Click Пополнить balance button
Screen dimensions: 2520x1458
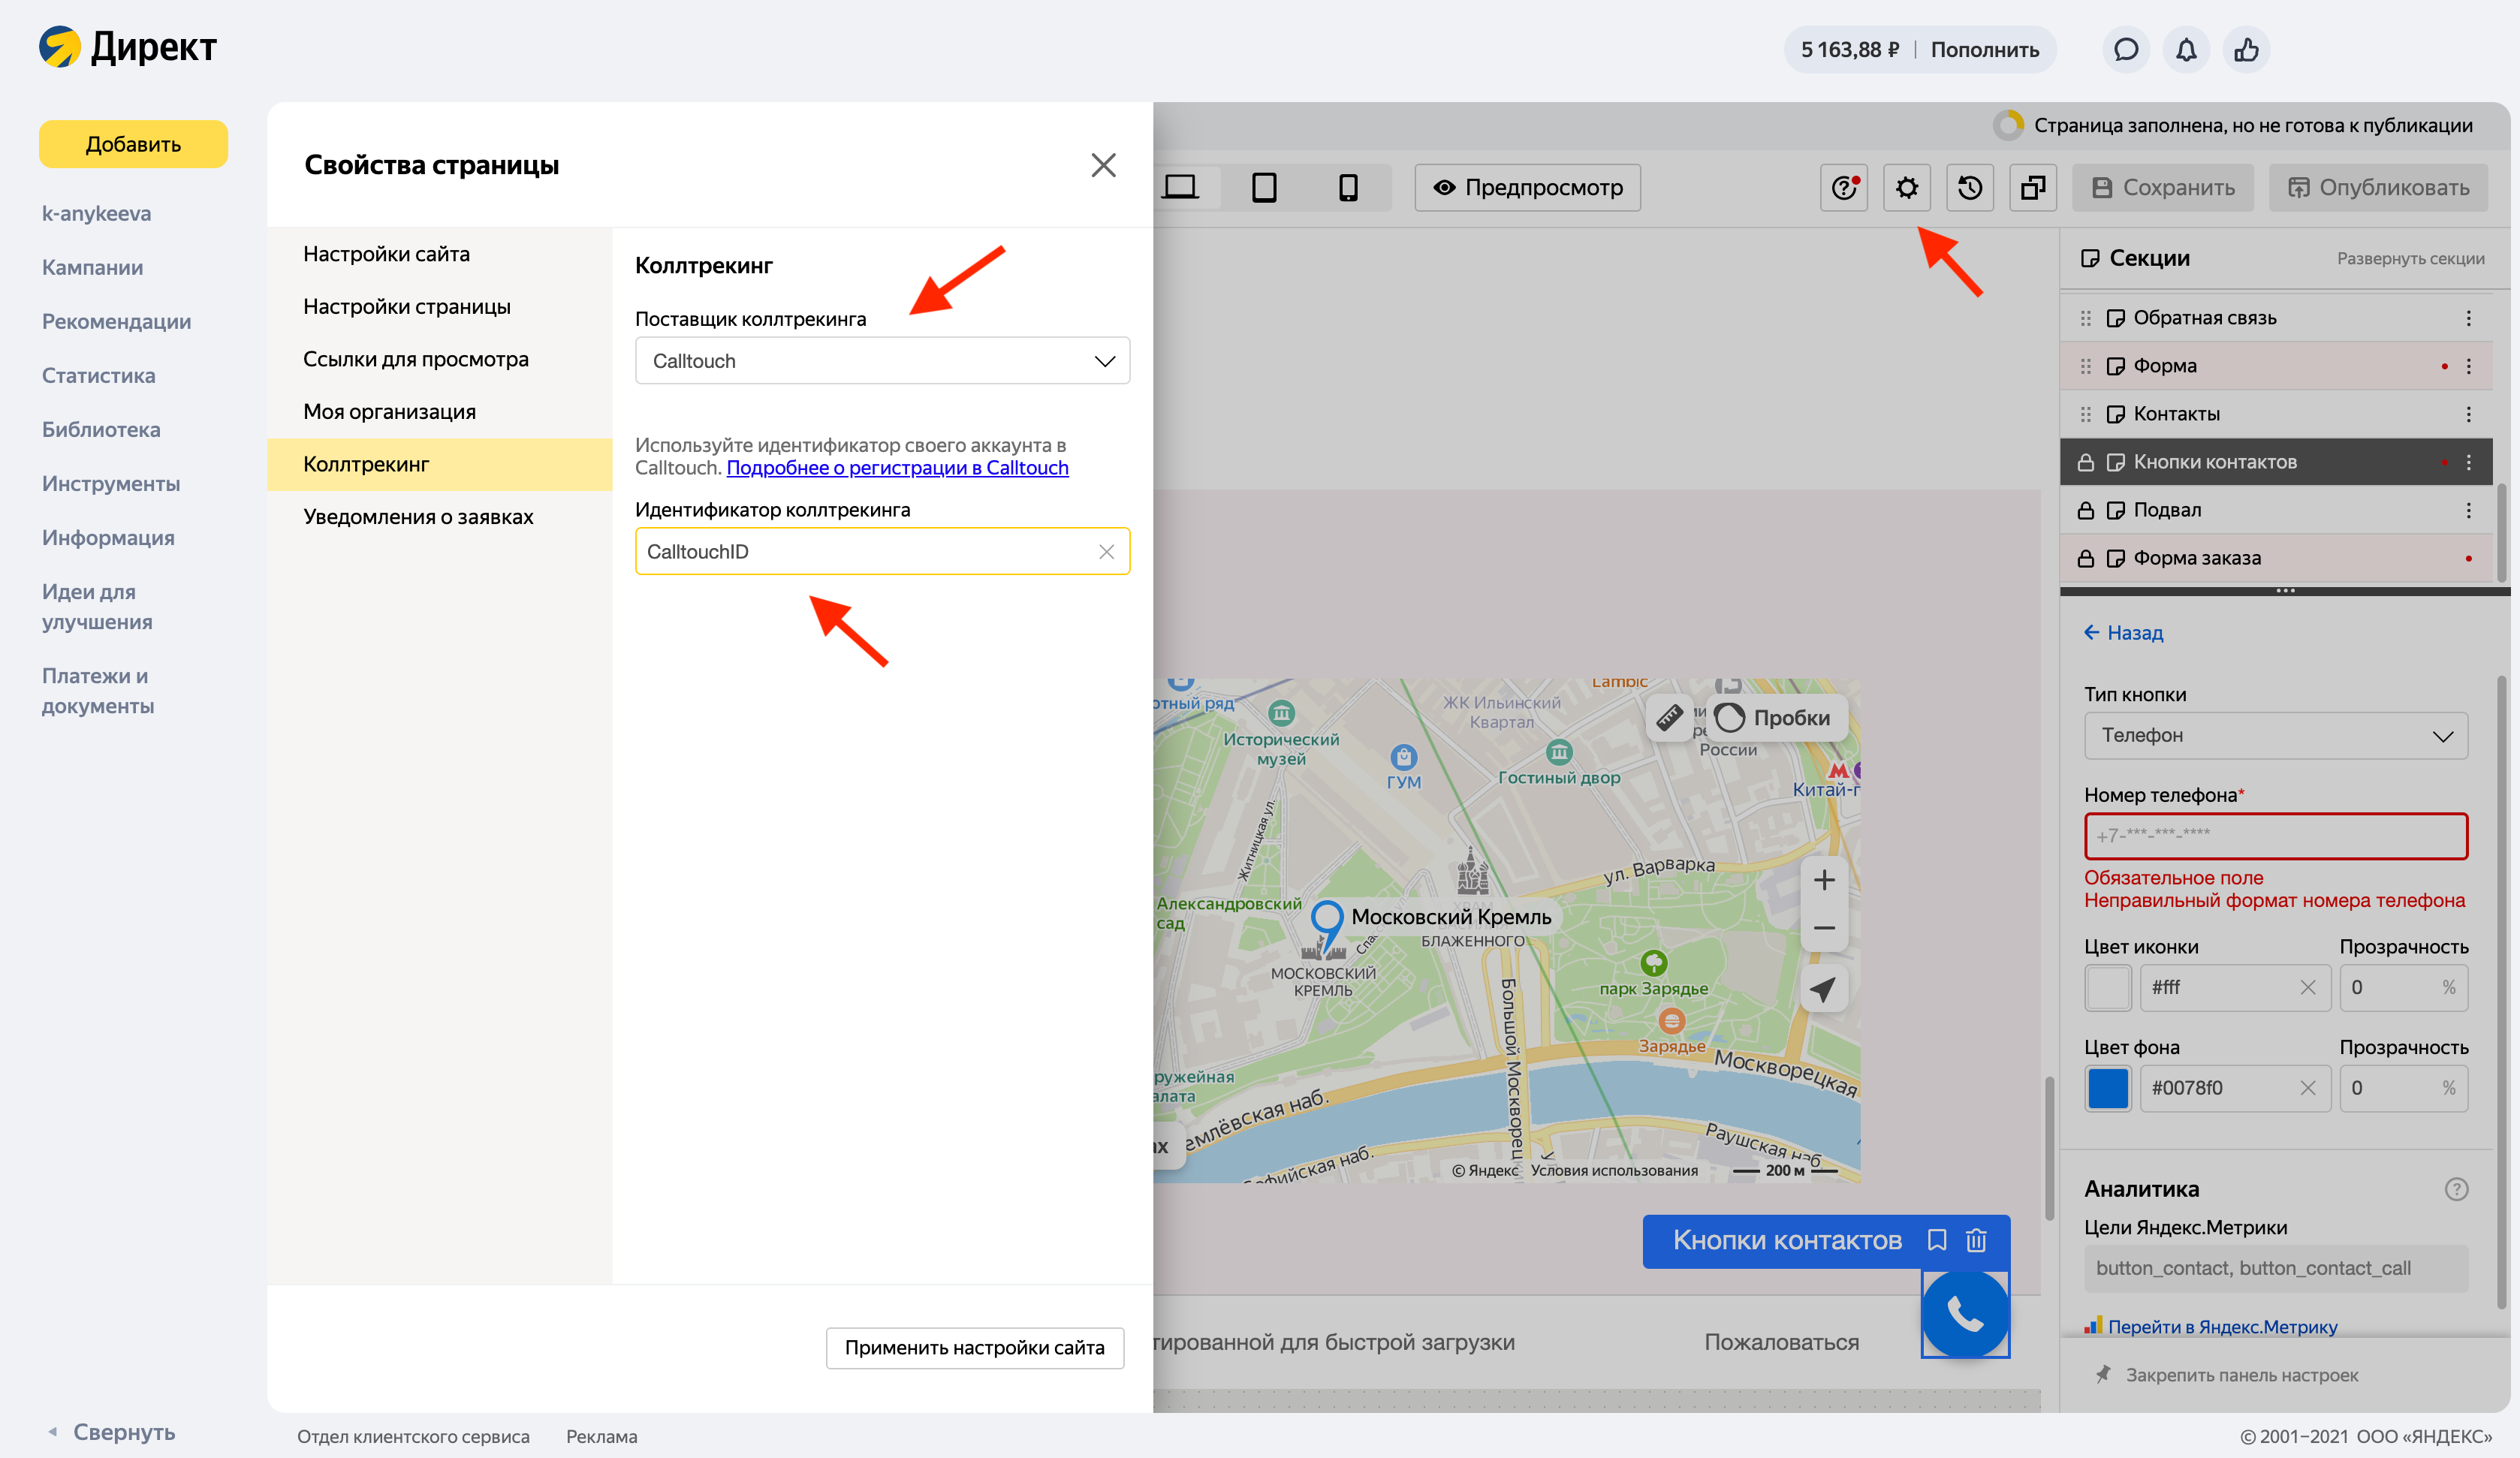coord(1984,49)
